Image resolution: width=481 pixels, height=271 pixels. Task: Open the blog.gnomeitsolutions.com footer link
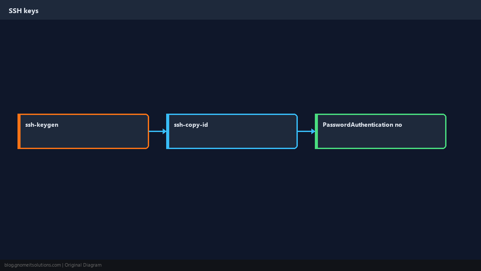tap(32, 265)
